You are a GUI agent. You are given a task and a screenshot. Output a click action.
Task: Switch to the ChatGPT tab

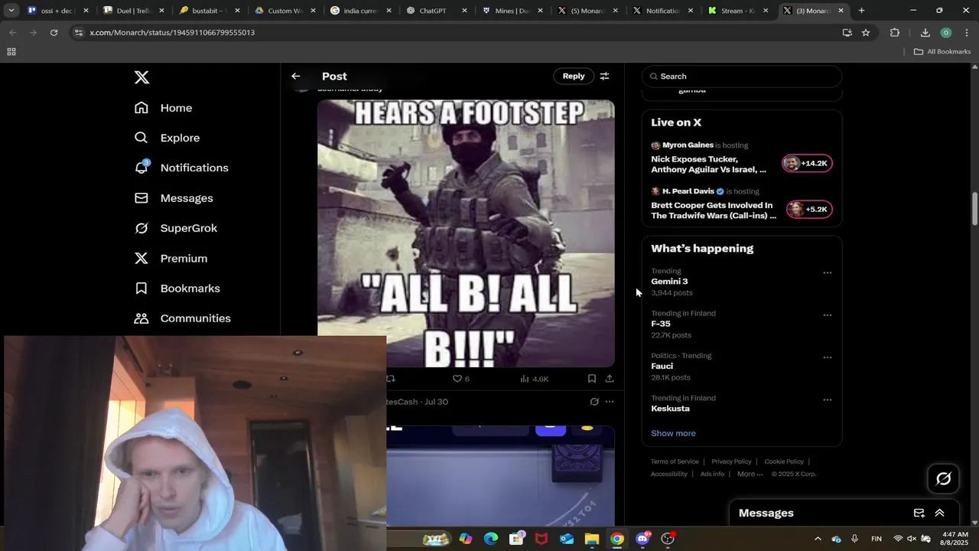pyautogui.click(x=434, y=11)
